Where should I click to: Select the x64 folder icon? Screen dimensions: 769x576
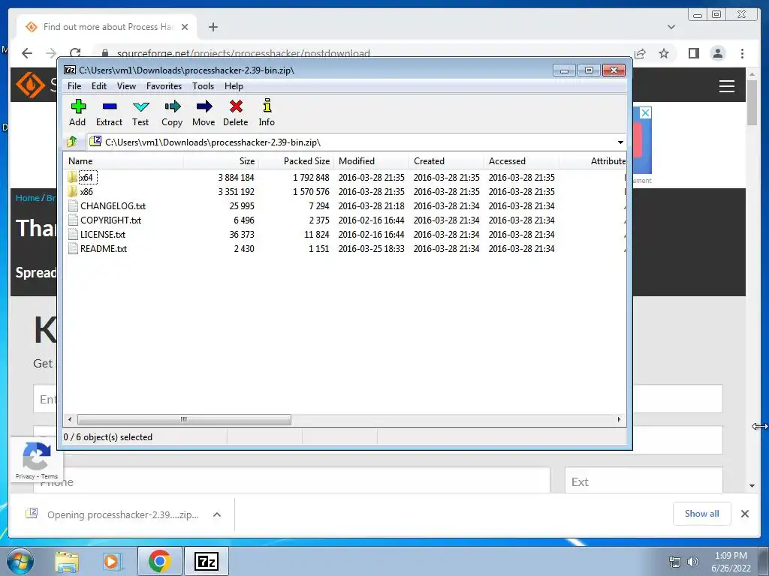point(73,177)
